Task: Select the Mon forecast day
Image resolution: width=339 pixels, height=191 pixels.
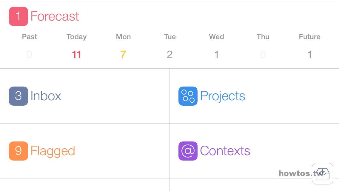Action: [x=123, y=46]
